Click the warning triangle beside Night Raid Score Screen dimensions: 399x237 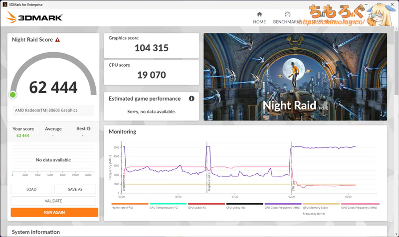pyautogui.click(x=58, y=39)
